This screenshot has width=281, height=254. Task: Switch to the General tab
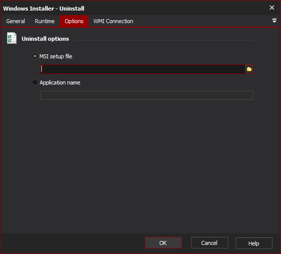coord(16,21)
